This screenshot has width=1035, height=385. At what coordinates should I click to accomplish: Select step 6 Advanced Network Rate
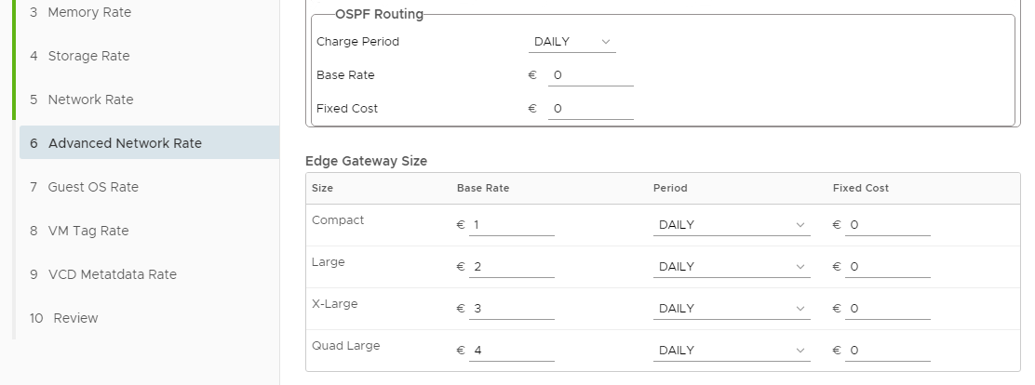pyautogui.click(x=125, y=143)
